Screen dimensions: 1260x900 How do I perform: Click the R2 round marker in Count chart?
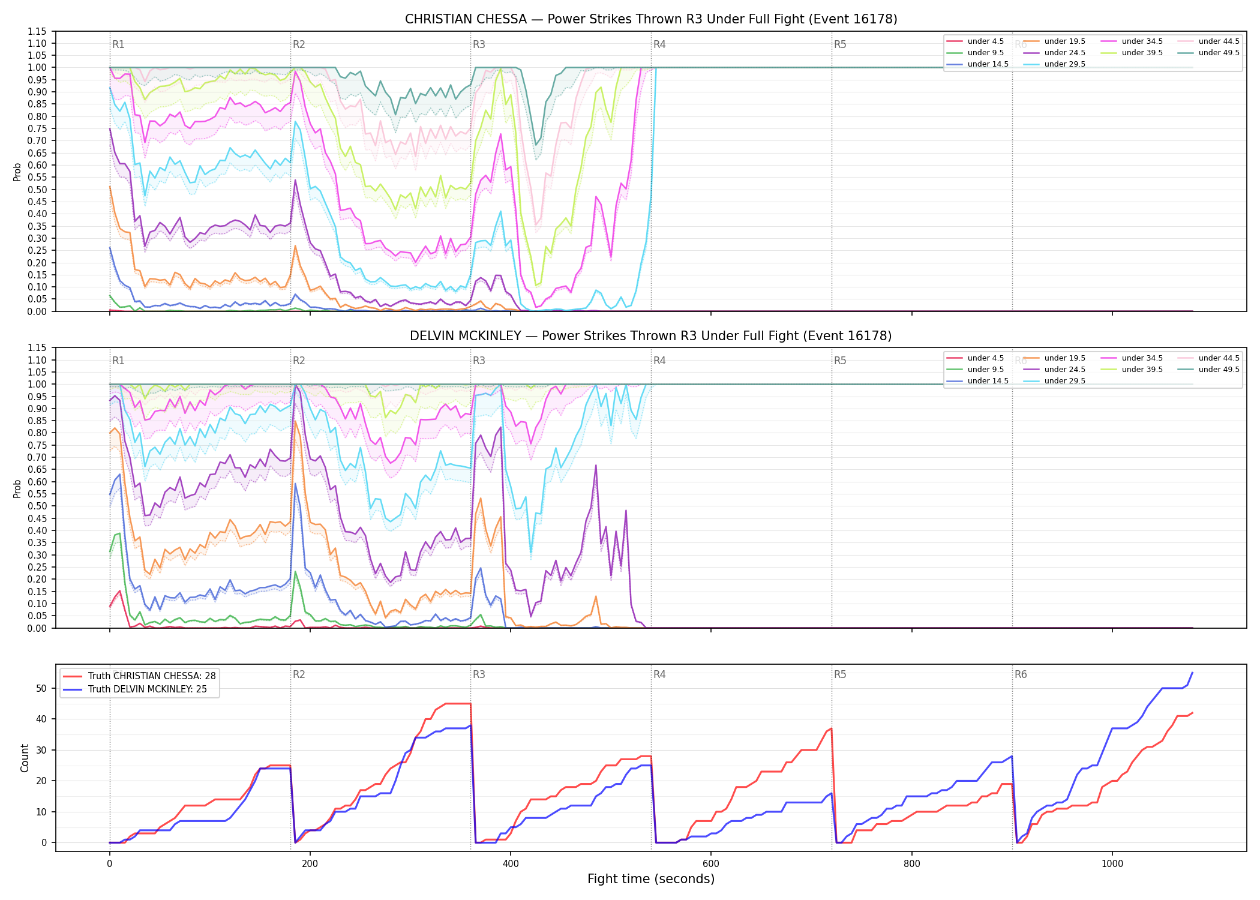point(299,674)
